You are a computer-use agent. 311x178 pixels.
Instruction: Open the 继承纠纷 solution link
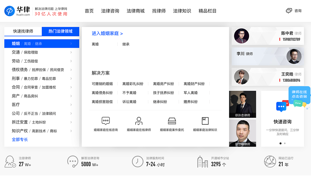[x=160, y=102]
